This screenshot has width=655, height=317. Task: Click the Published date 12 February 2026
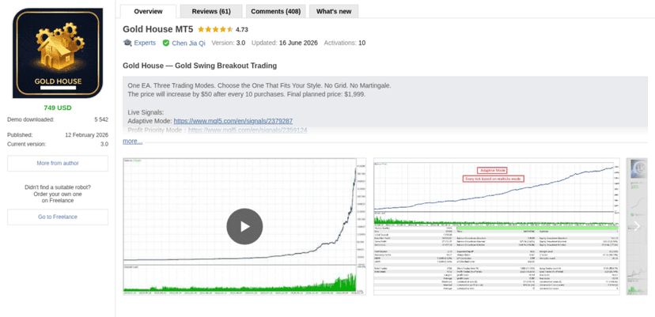[86, 135]
